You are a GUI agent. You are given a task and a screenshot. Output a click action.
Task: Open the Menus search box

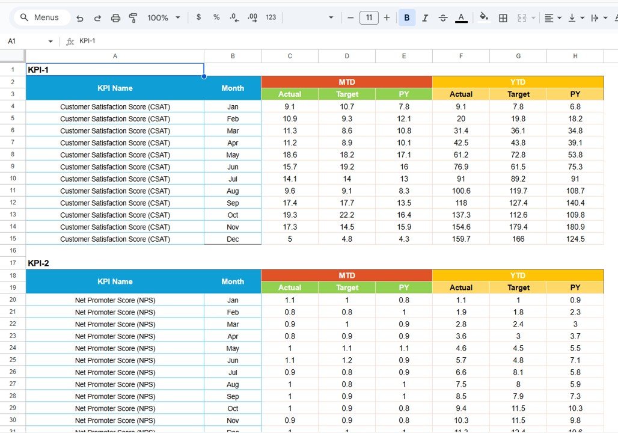(x=40, y=17)
